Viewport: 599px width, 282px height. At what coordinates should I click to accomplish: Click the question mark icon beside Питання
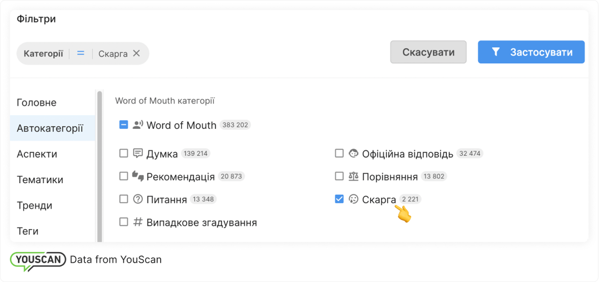coord(137,199)
